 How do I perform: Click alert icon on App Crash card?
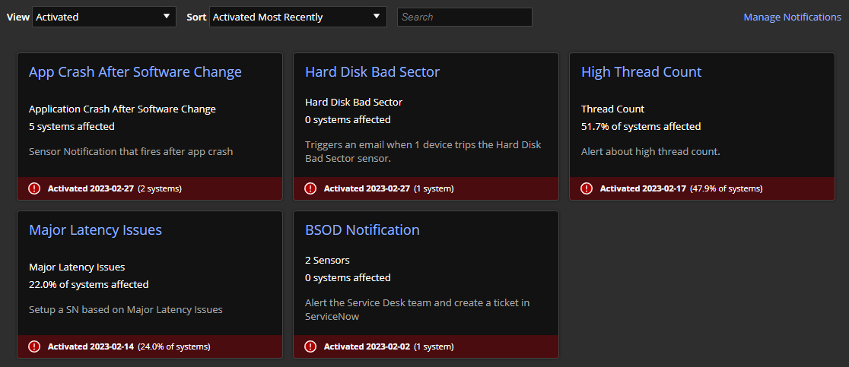pos(34,188)
